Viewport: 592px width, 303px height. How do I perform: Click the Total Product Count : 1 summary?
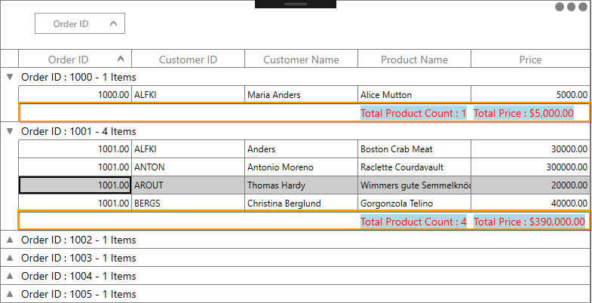pyautogui.click(x=413, y=113)
